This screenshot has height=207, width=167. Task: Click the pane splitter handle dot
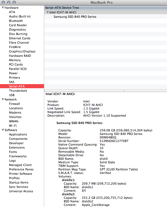point(124,91)
